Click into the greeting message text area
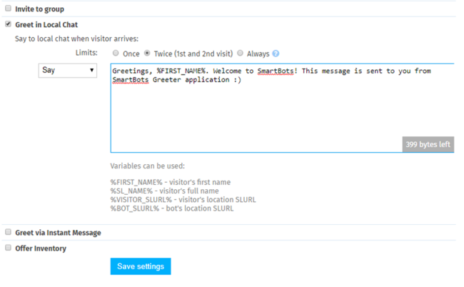Viewport: 464px width, 287px height. (282, 108)
